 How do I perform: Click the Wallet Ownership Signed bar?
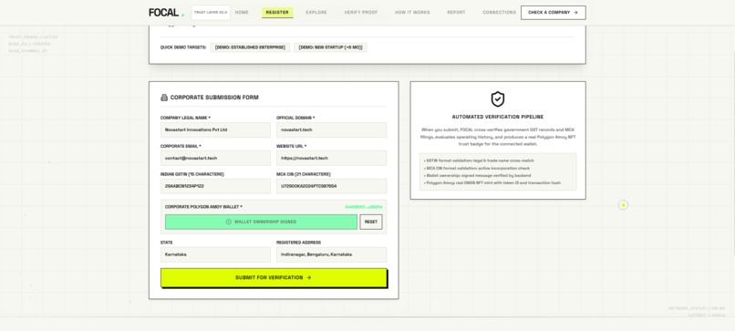tap(261, 222)
